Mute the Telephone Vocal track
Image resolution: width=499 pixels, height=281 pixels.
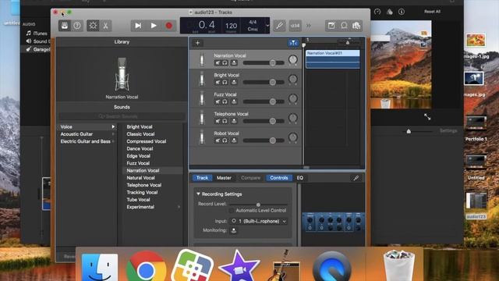(218, 121)
